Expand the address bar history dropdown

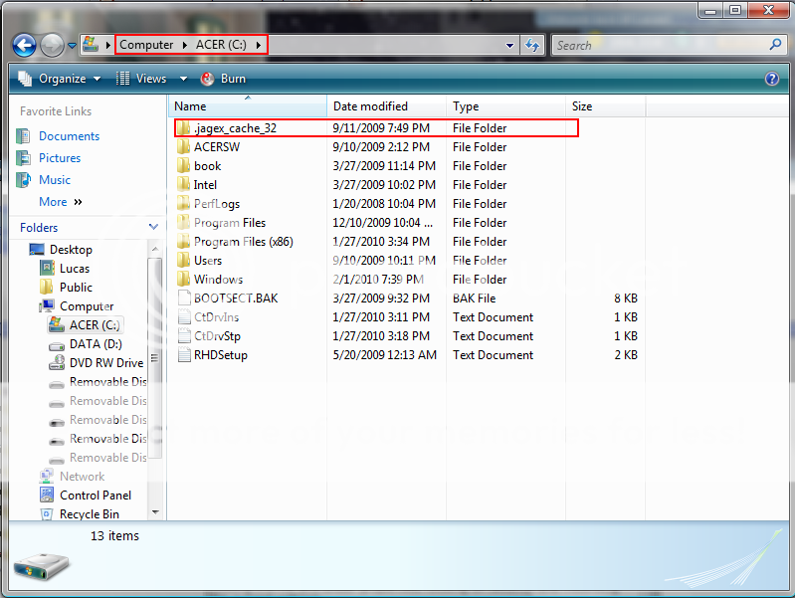tap(510, 45)
